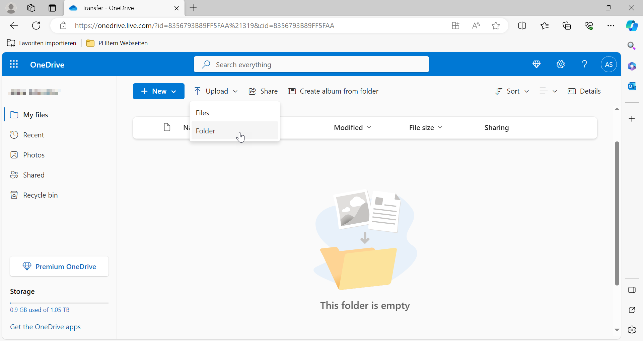The image size is (643, 341).
Task: Toggle Edge split screen view
Action: pyautogui.click(x=522, y=26)
